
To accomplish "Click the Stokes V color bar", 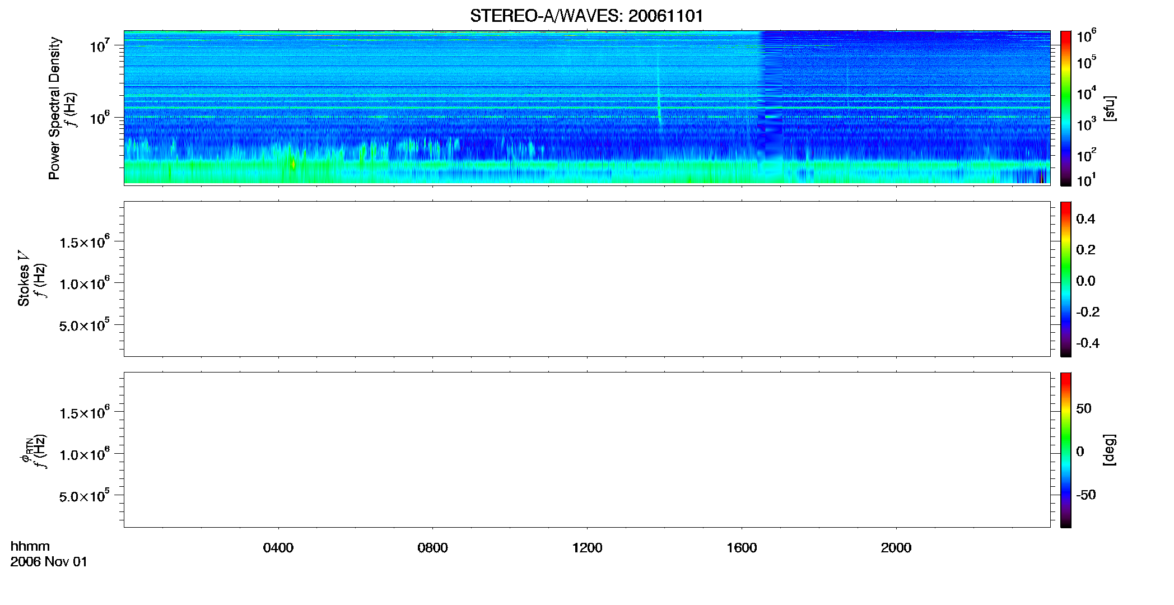I will [1065, 279].
